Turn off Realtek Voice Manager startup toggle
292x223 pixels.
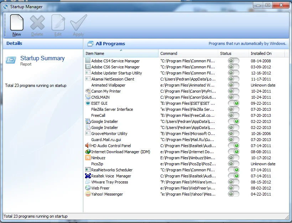[234, 176]
